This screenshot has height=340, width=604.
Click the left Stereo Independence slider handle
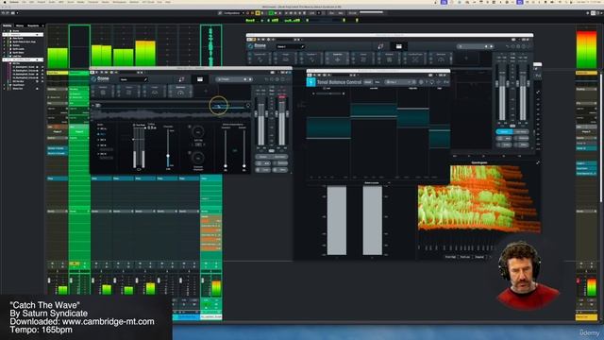226,166
